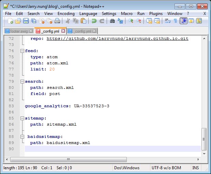The image size is (211, 174).
Task: Click line number 83 in margin
Action: [11, 106]
